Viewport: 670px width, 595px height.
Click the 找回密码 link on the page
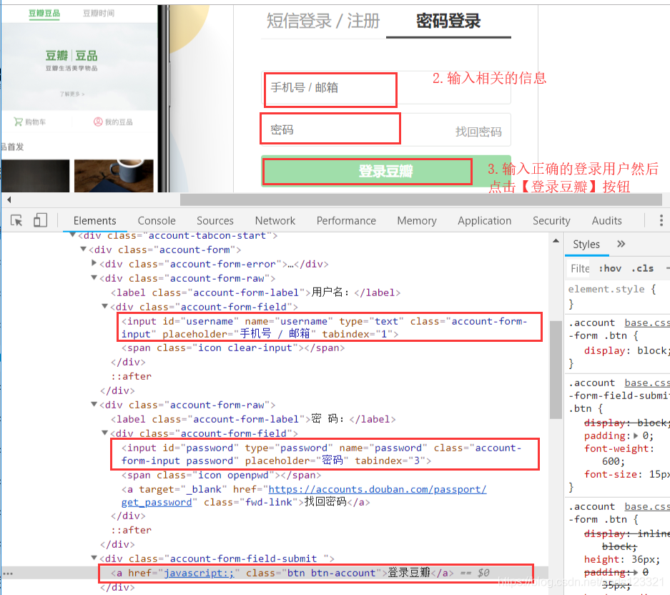(x=478, y=132)
